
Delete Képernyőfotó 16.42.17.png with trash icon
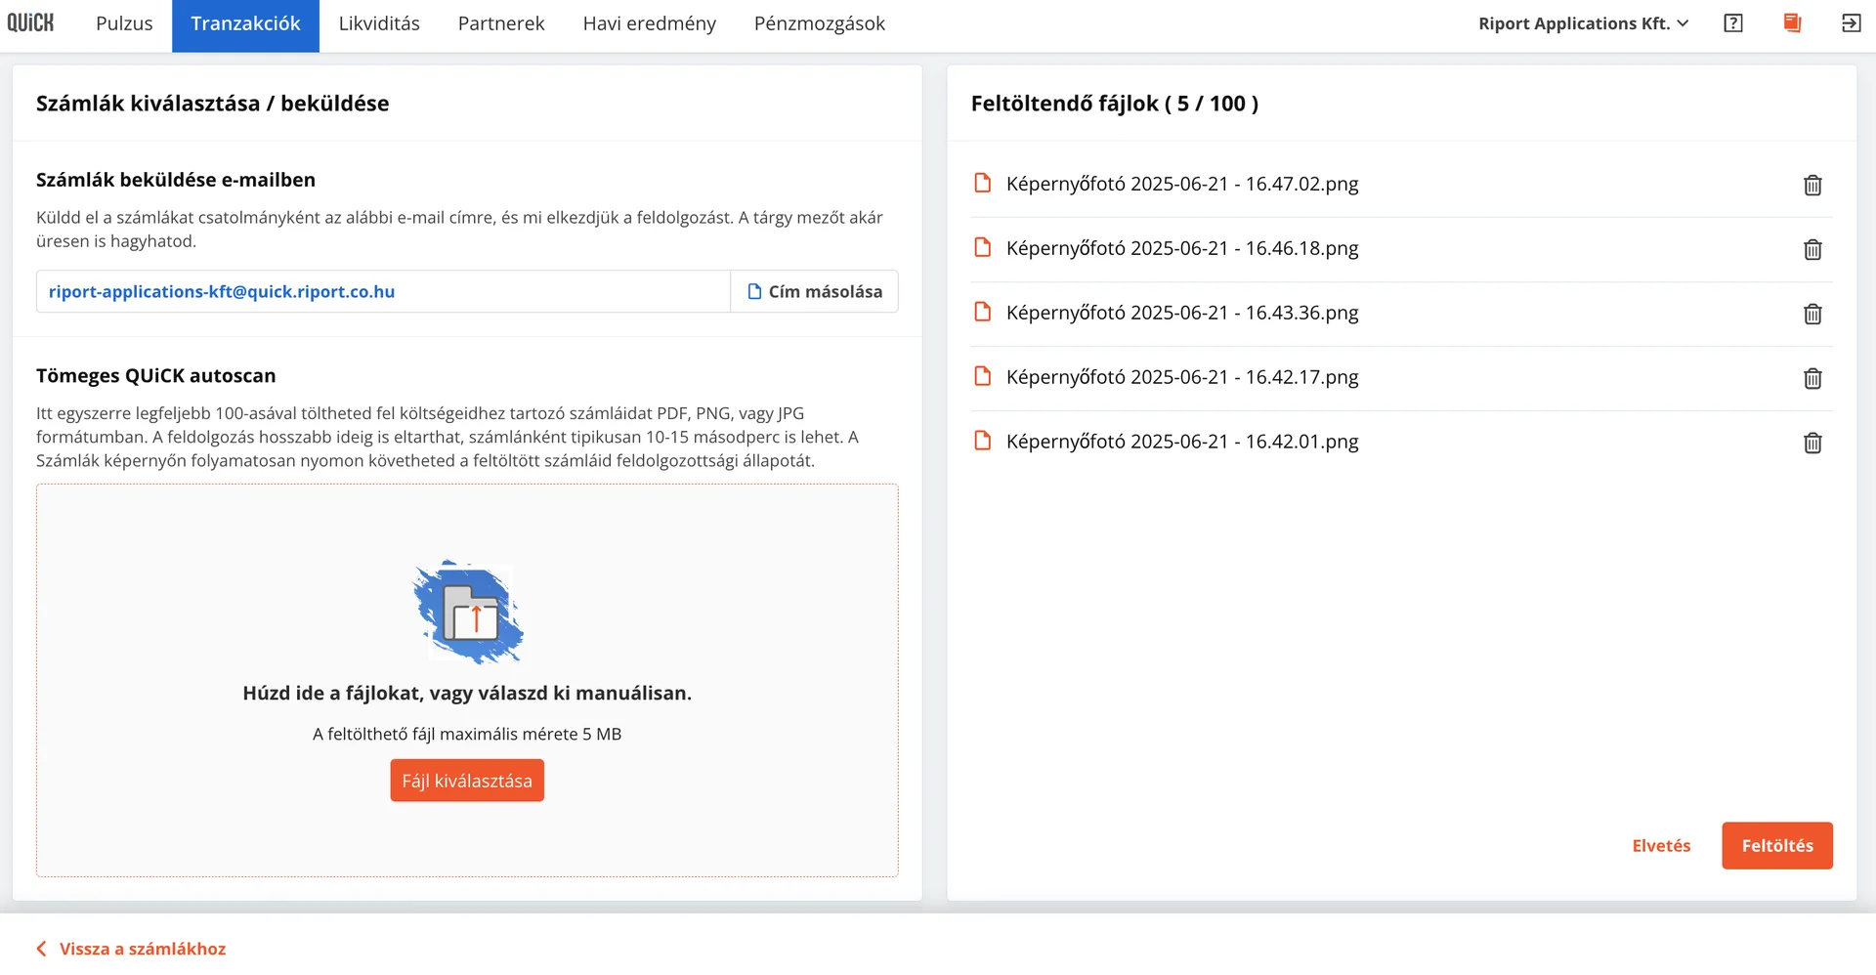point(1812,378)
